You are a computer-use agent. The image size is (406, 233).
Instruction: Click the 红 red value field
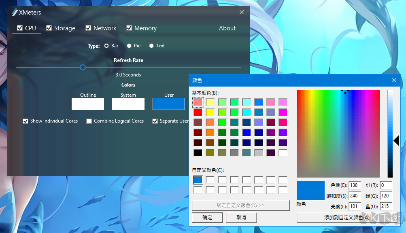click(386, 185)
